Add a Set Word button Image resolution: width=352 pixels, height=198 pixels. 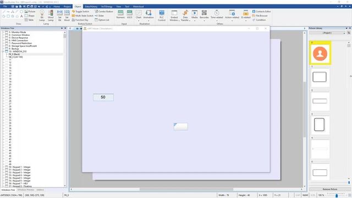click(67, 15)
